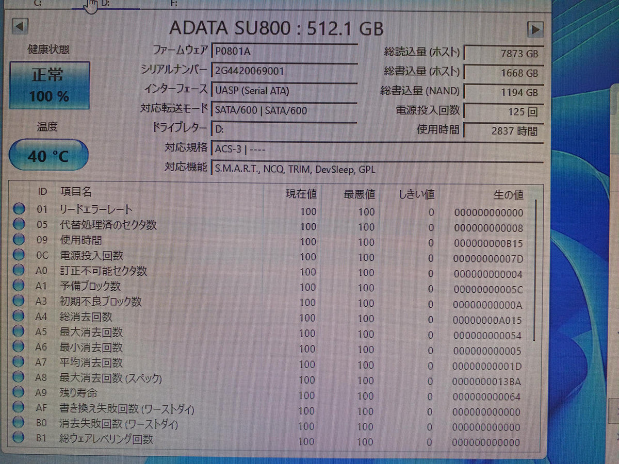The height and width of the screenshot is (464, 619).
Task: Click the 最悪値 column header
Action: [360, 194]
